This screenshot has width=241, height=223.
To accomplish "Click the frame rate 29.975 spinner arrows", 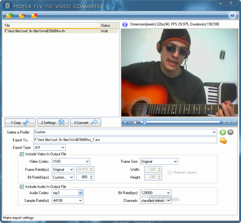I will 91,170.
